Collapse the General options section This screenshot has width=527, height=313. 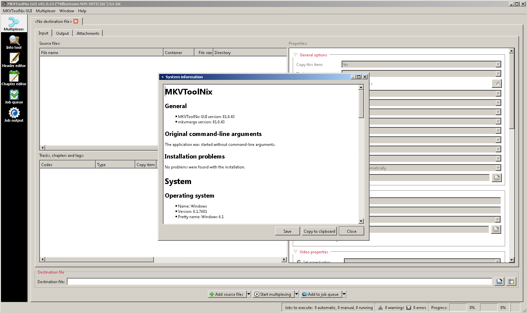click(295, 55)
